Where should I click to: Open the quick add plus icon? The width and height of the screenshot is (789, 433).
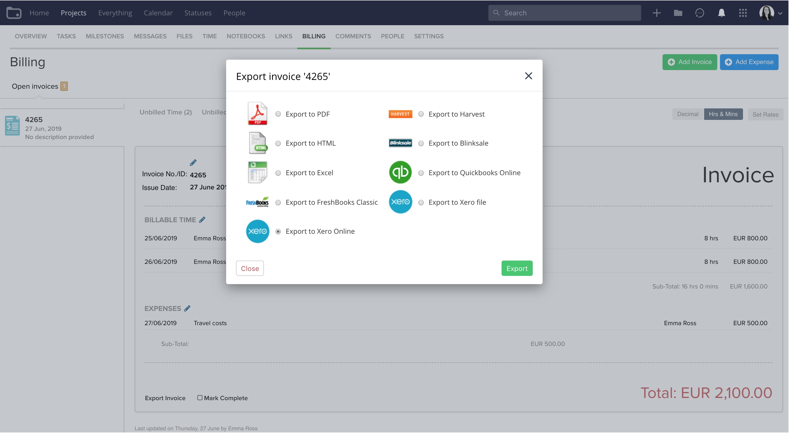pos(656,13)
